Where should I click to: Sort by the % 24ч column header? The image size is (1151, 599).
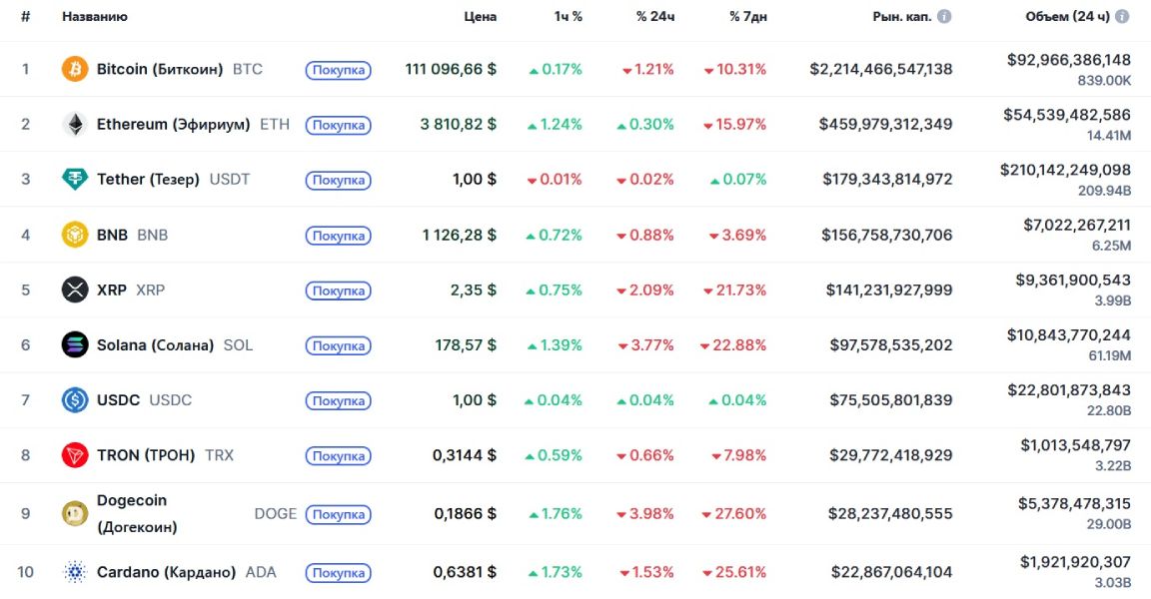pyautogui.click(x=655, y=17)
